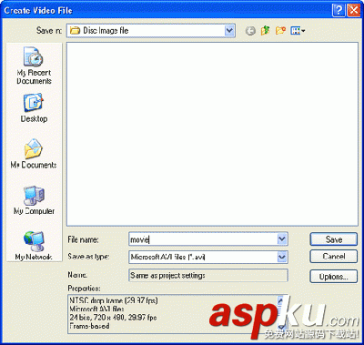Image resolution: width=364 pixels, height=345 pixels.
Task: Select Microsoft AVI files properties line
Action: point(97,309)
